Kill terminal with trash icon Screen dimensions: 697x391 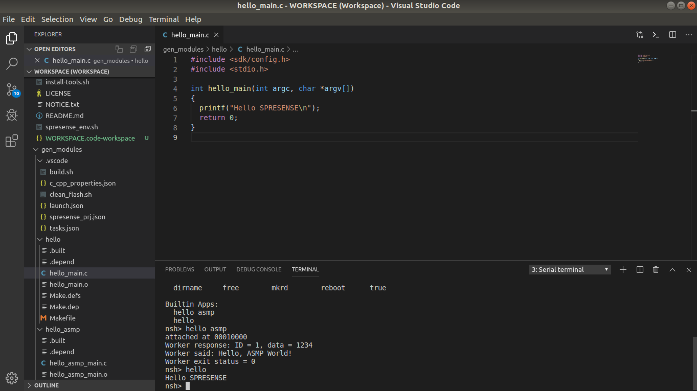click(656, 270)
